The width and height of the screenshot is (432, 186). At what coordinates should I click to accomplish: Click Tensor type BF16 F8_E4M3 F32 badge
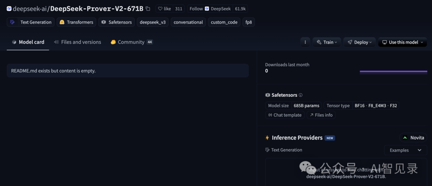click(x=362, y=106)
